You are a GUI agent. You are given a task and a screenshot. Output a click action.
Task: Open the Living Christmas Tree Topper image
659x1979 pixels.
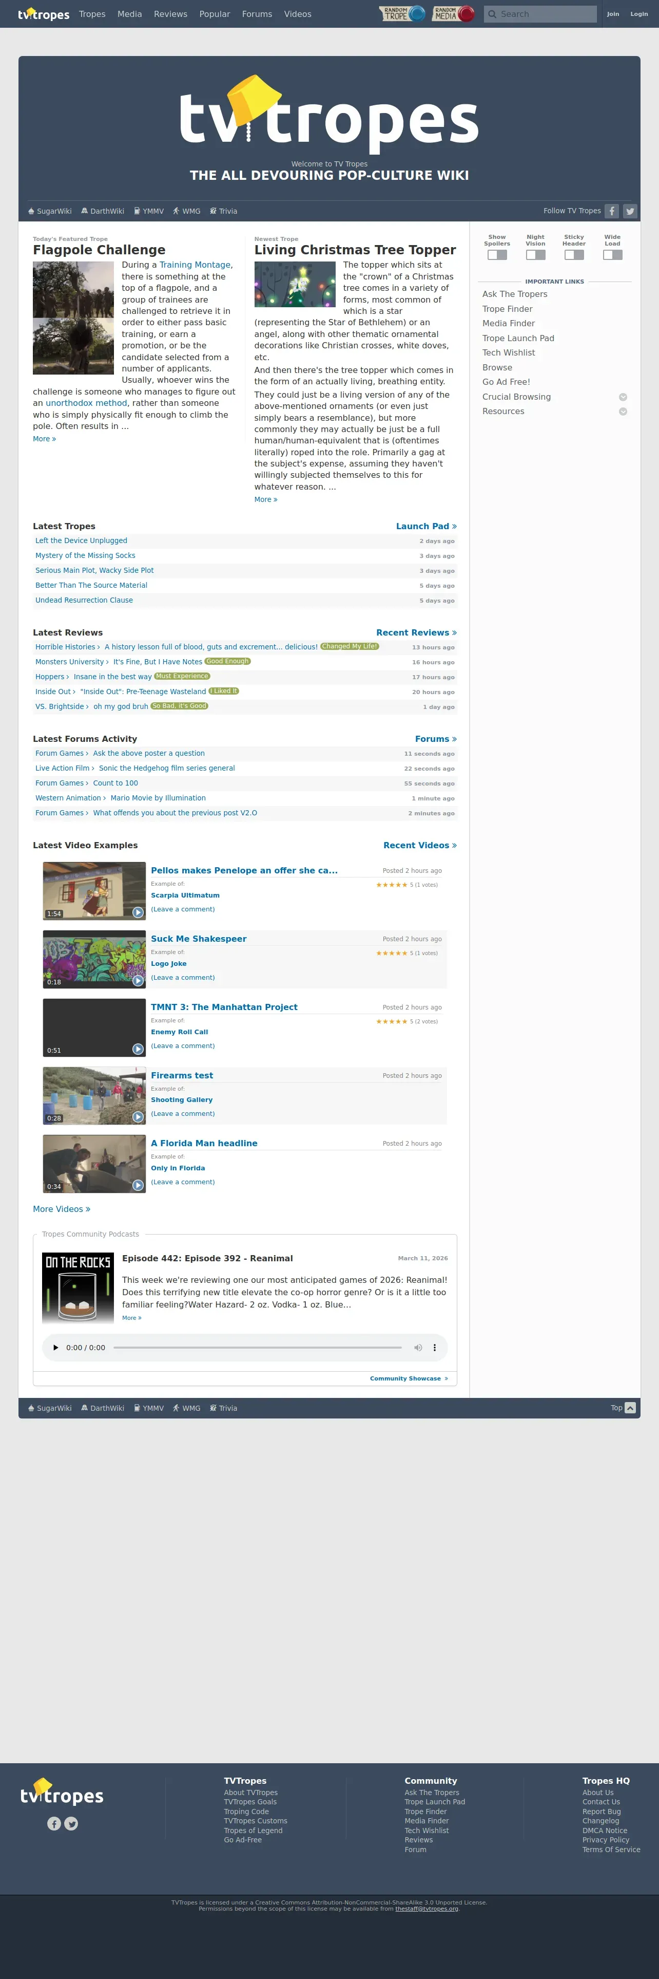coord(295,284)
